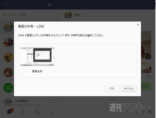The height and width of the screenshot is (118, 156).
Task: Close the 画面の共有 dialog with X
Action: click(x=138, y=25)
